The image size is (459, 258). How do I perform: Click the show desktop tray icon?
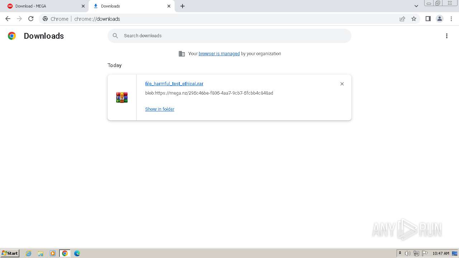pos(455,253)
